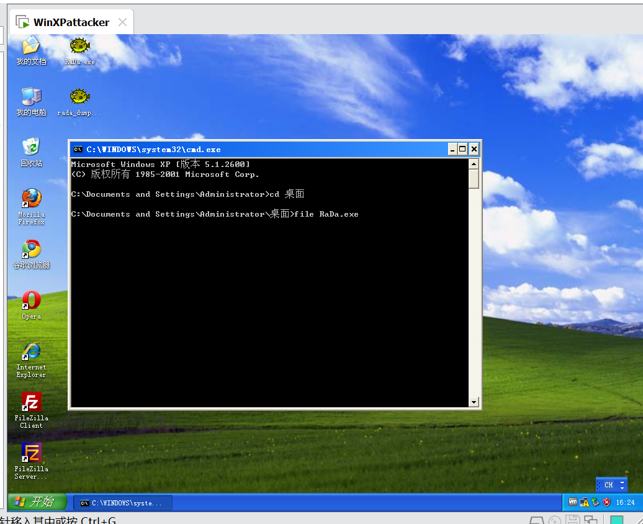This screenshot has width=643, height=524.
Task: Click the VMware Tools tray icon
Action: point(573,502)
